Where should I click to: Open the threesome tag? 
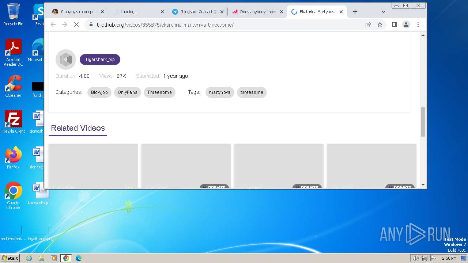coord(252,92)
